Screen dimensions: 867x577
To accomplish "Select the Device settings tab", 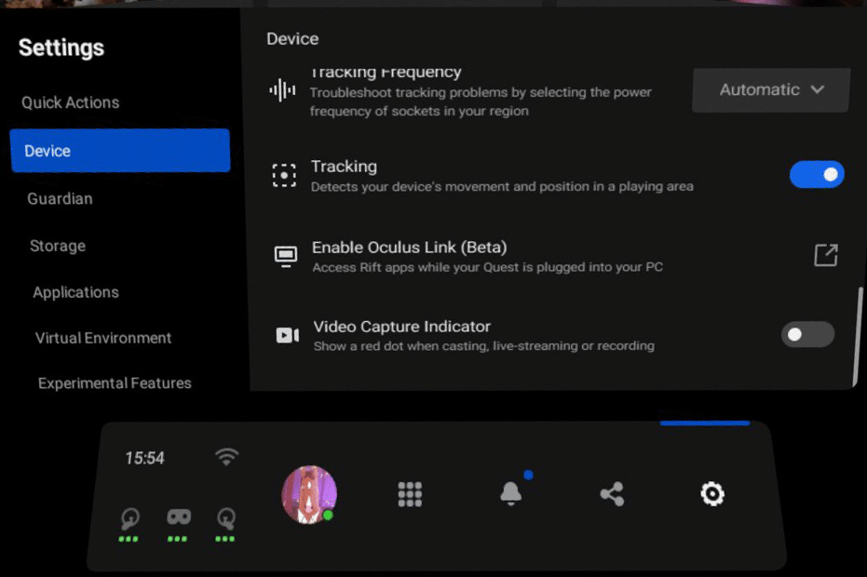I will pyautogui.click(x=120, y=151).
